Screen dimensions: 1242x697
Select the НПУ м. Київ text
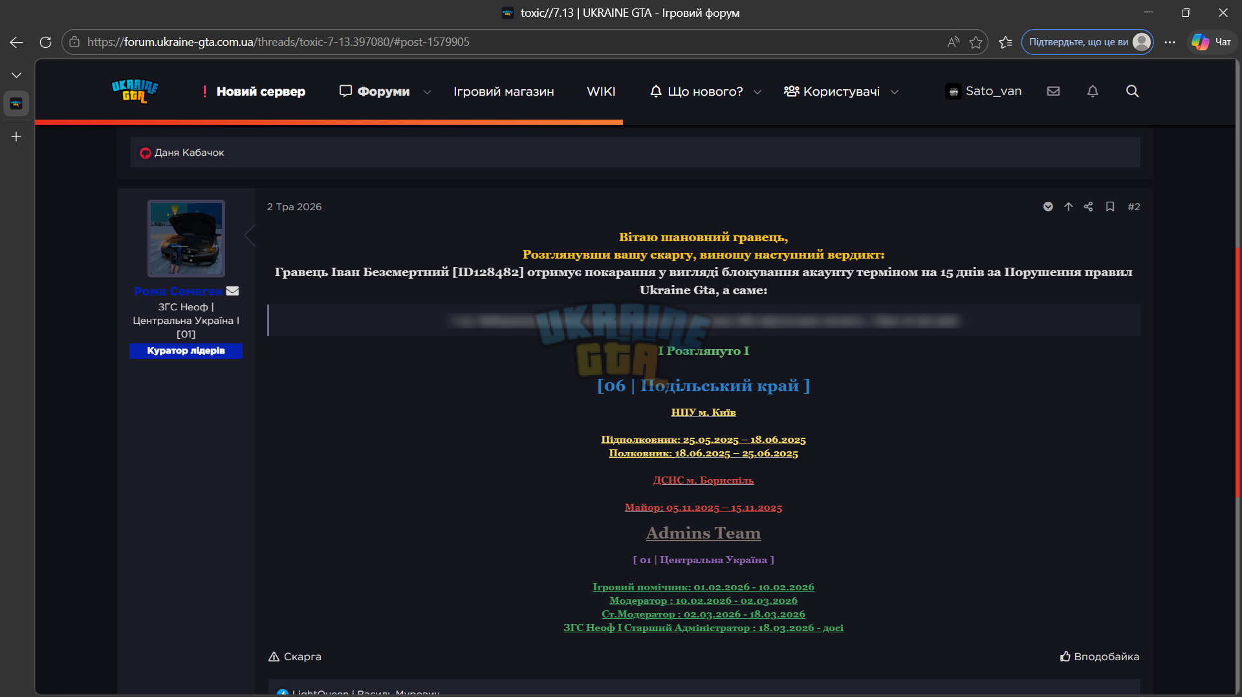(703, 413)
